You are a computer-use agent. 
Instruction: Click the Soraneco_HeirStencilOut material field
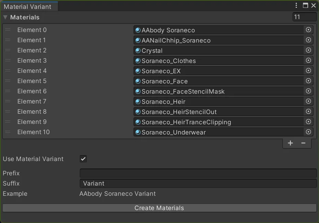pos(218,112)
